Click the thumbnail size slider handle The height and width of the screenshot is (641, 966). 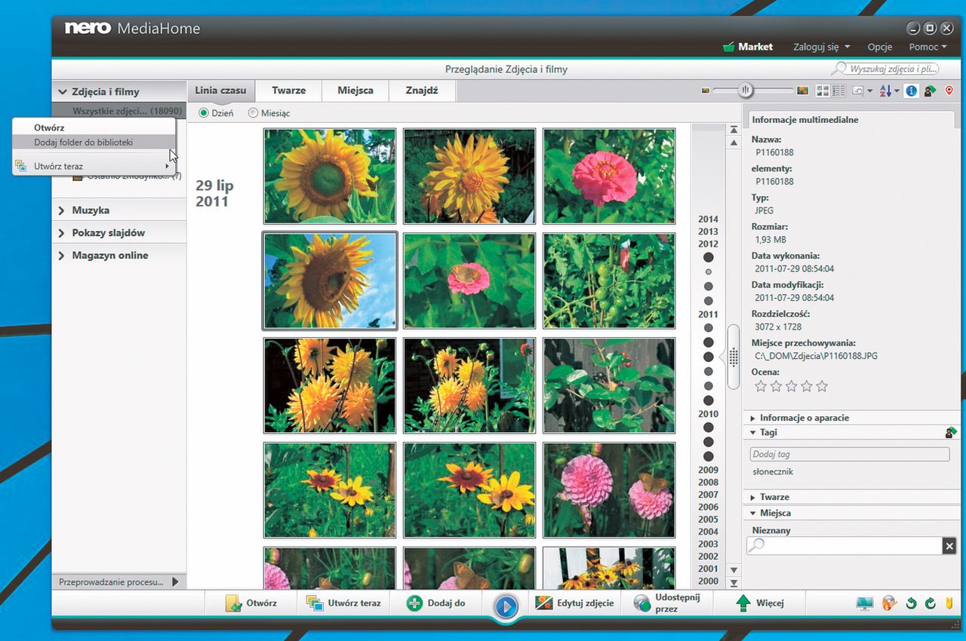[x=746, y=90]
